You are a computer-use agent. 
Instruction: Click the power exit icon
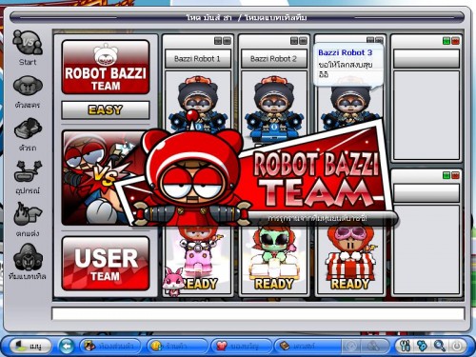click(457, 346)
